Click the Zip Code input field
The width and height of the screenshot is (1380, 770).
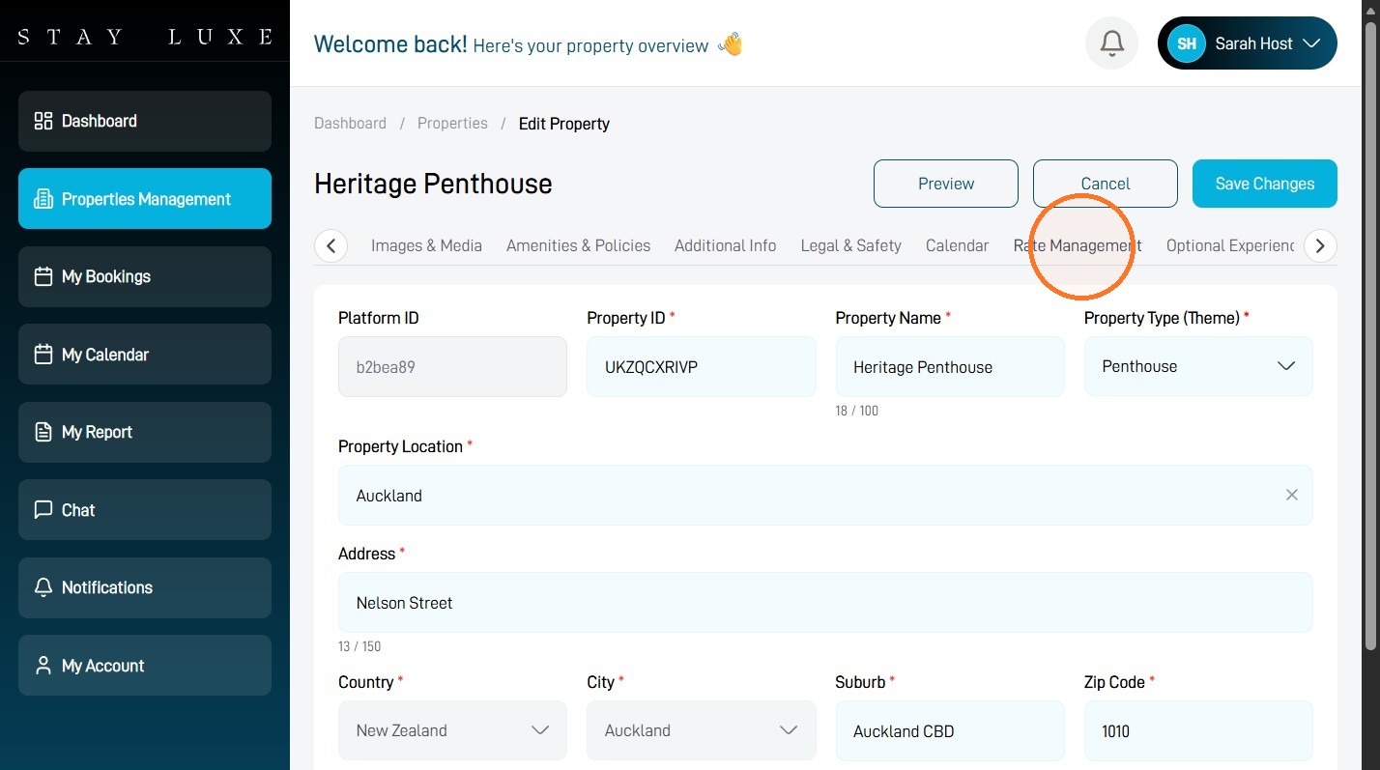click(x=1198, y=730)
